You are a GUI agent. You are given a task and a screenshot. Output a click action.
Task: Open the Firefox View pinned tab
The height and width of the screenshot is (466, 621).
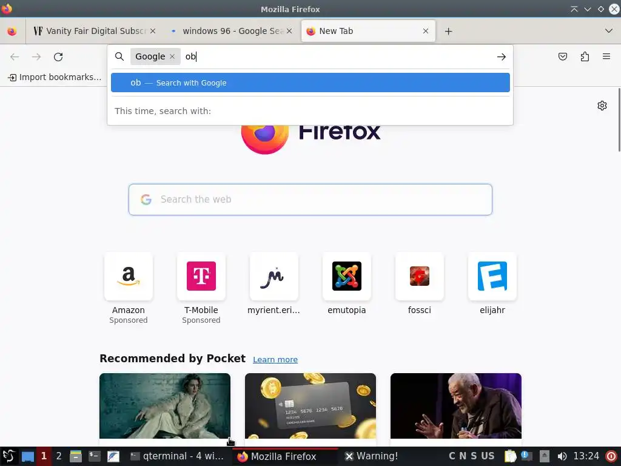tap(12, 31)
